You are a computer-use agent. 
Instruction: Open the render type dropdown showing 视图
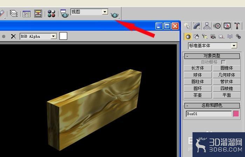coord(89,12)
